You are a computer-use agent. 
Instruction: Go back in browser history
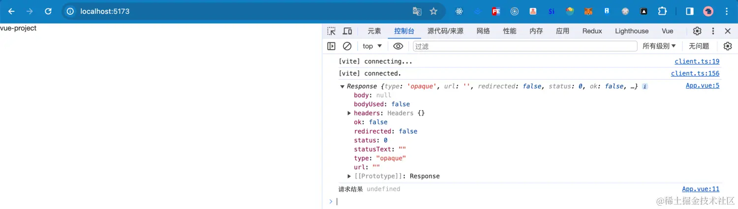coord(11,11)
